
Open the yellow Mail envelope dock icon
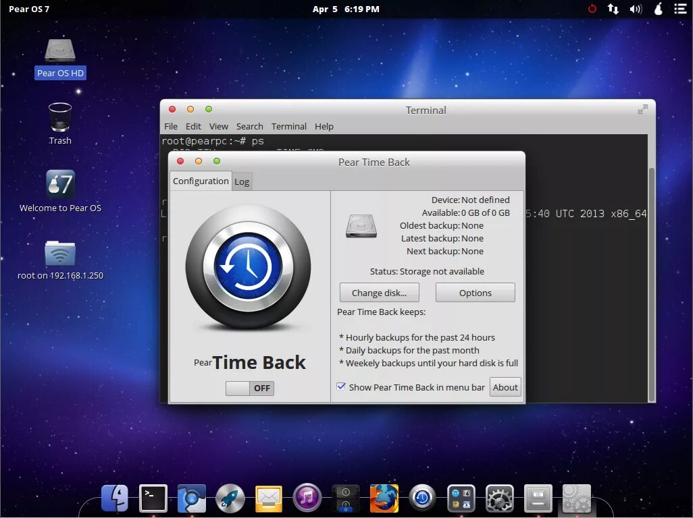coord(269,498)
